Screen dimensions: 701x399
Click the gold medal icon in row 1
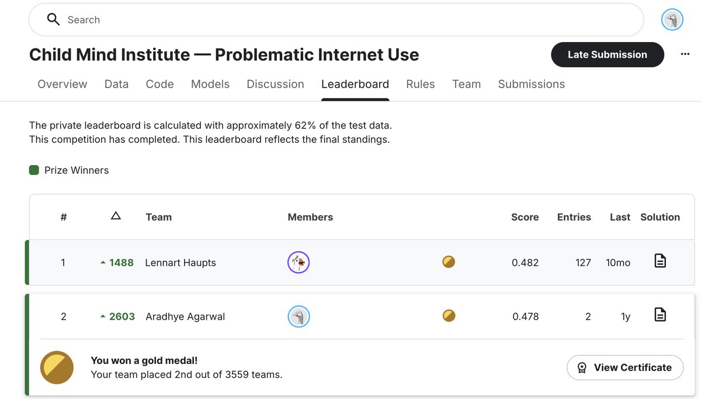pyautogui.click(x=449, y=262)
